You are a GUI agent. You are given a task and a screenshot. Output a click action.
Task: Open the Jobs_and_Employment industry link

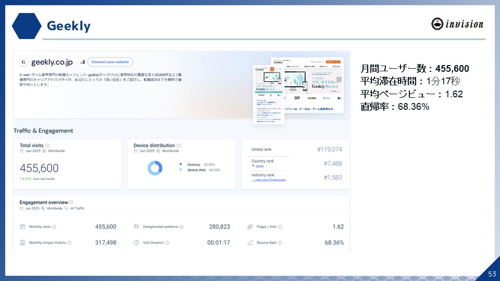269,180
